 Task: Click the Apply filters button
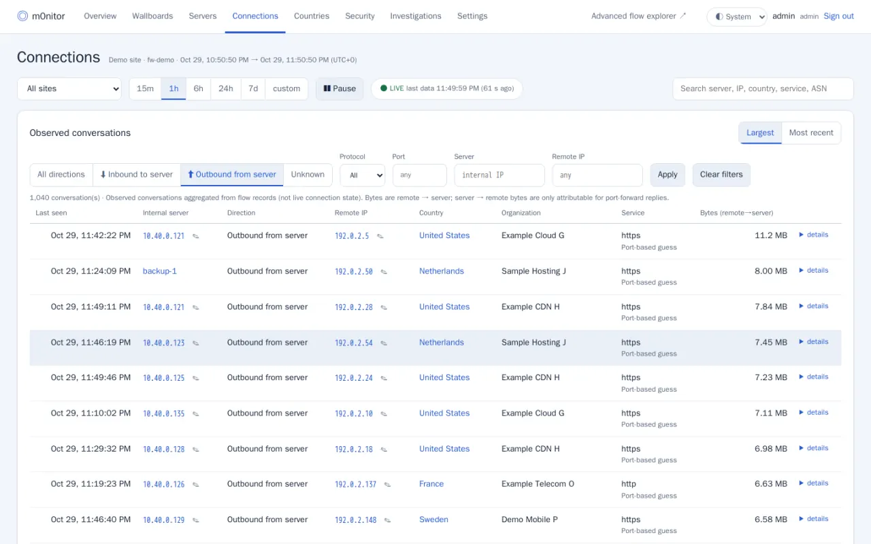point(668,175)
